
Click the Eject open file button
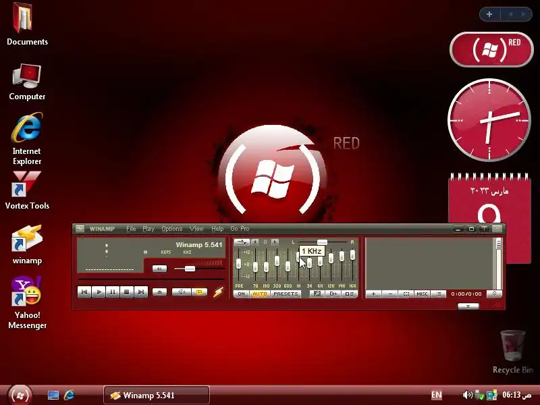pos(159,292)
